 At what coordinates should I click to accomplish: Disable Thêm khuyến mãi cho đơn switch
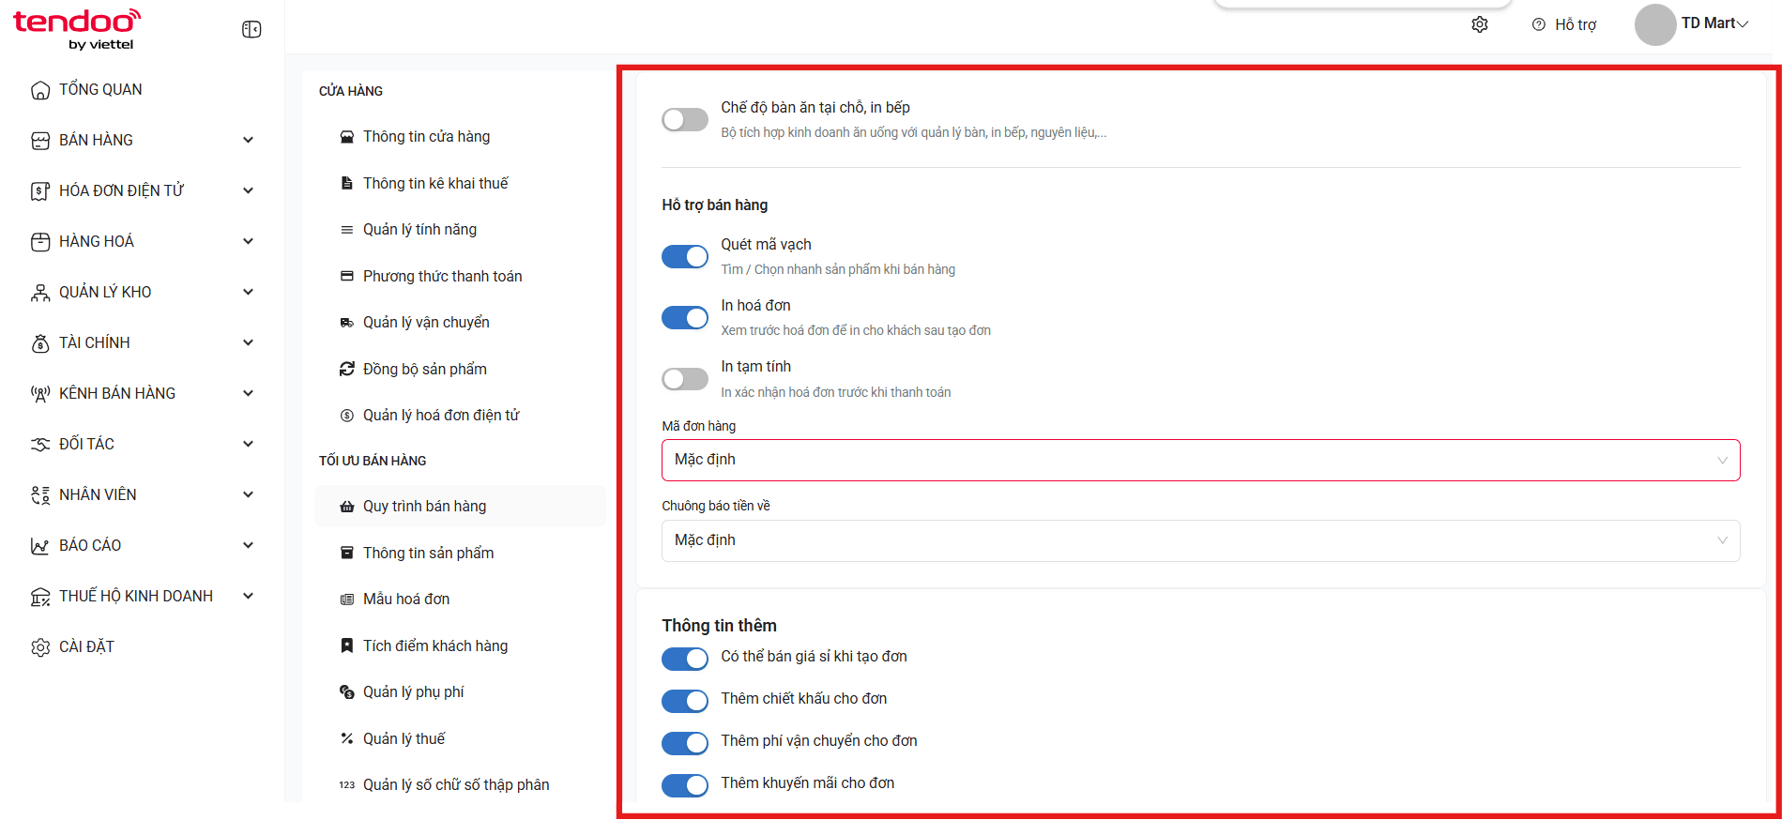pyautogui.click(x=685, y=784)
